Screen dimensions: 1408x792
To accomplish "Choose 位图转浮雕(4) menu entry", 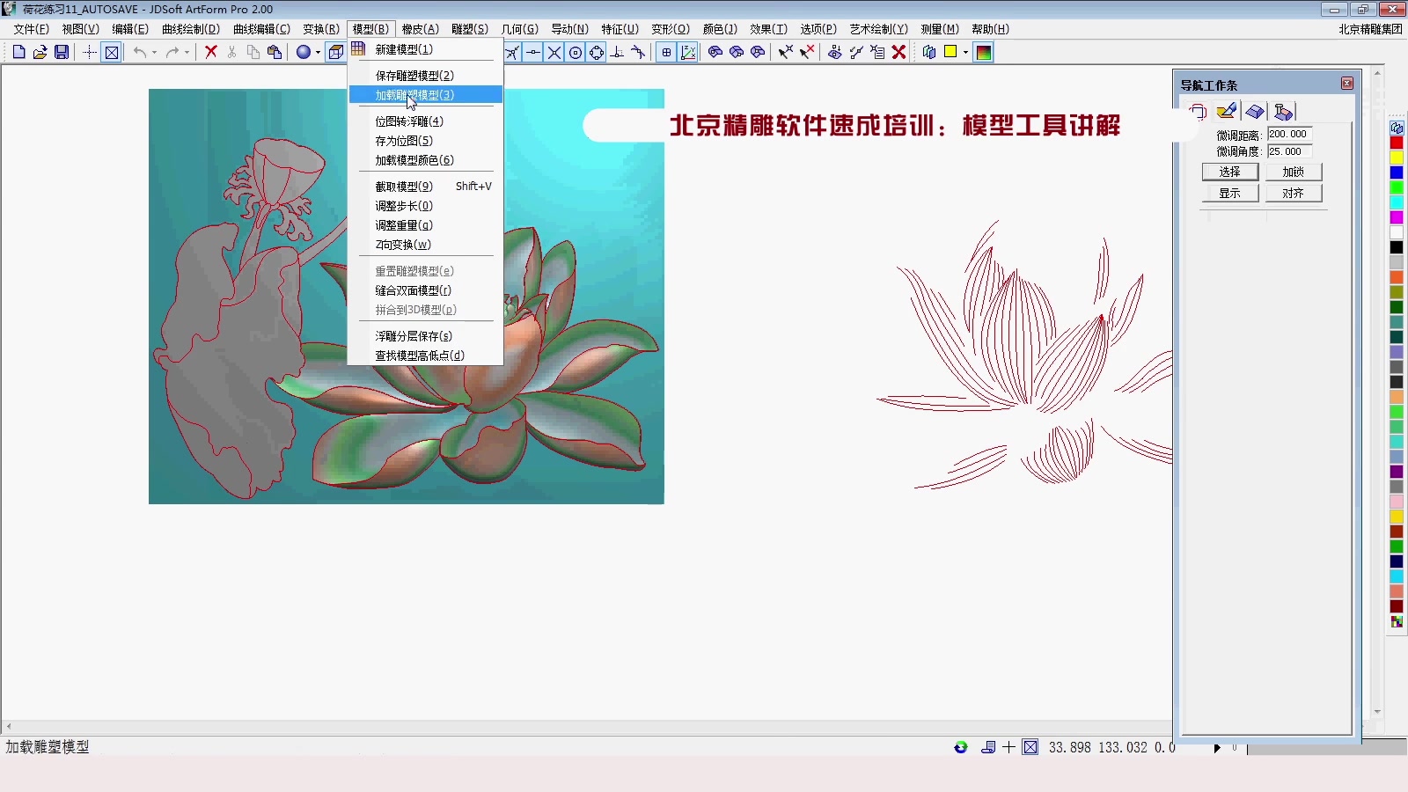I will (410, 121).
